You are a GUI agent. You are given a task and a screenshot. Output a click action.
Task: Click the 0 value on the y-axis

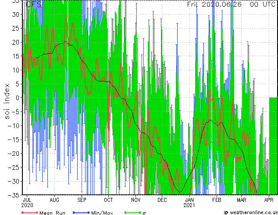(x=17, y=98)
